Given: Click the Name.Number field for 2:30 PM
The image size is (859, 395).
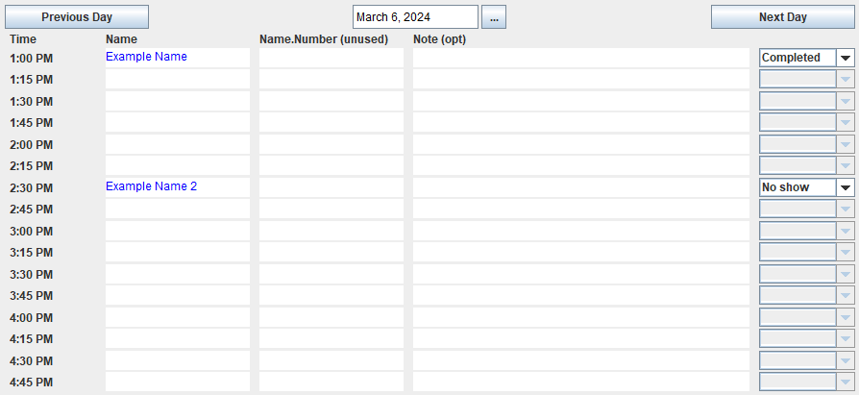Looking at the screenshot, I should point(331,187).
